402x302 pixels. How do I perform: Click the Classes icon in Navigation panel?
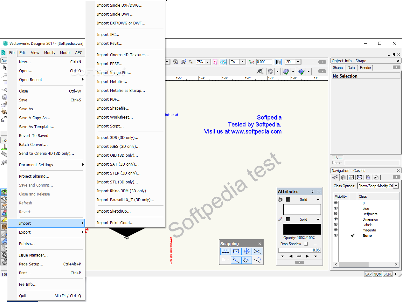(x=335, y=177)
